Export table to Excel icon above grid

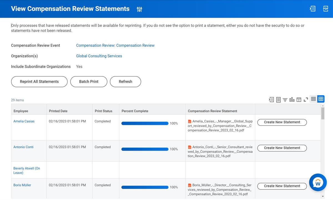coord(271,99)
